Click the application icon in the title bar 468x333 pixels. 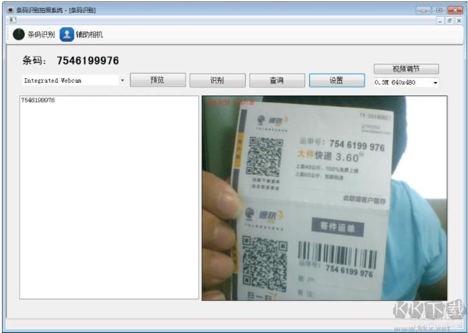pos(10,10)
